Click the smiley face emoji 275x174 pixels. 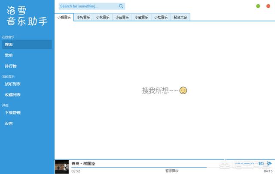(x=183, y=90)
